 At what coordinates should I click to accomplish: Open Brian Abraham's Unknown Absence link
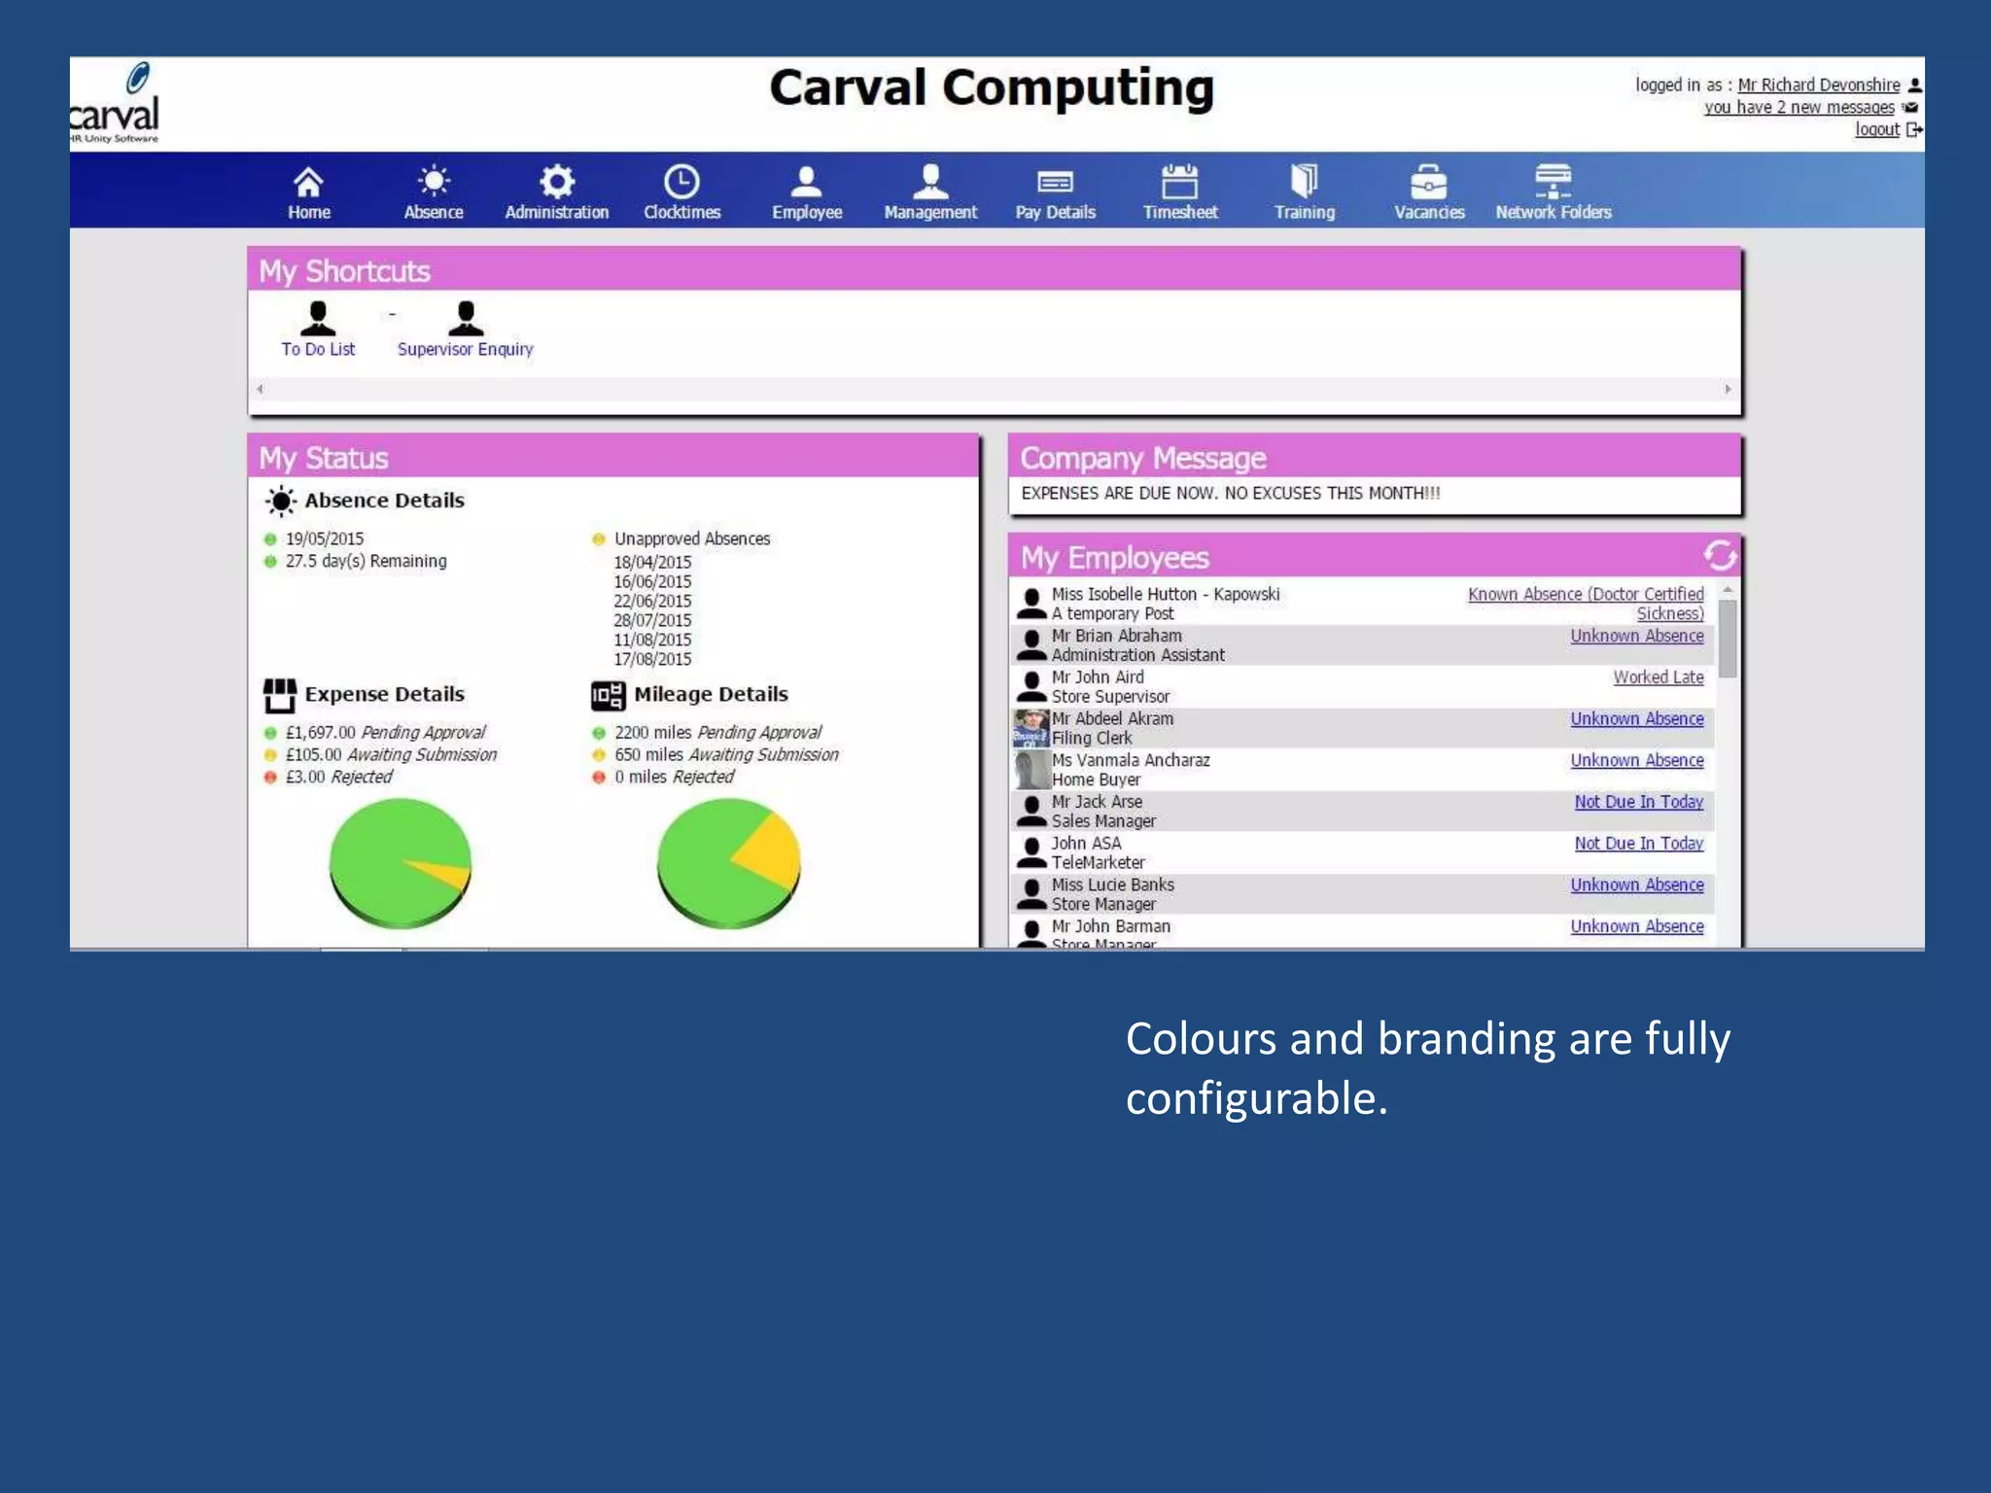1637,636
